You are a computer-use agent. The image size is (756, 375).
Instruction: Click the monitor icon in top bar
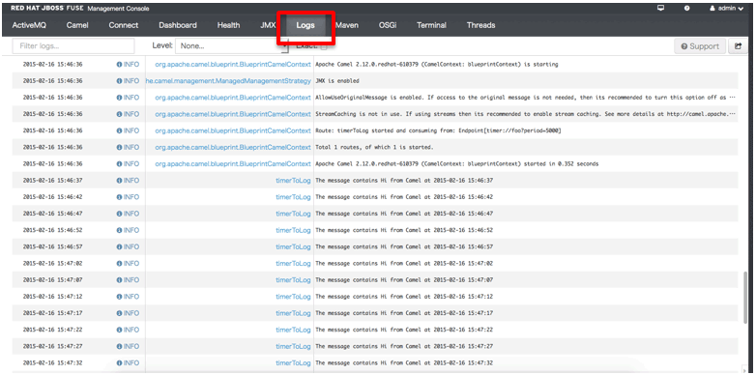pyautogui.click(x=660, y=8)
